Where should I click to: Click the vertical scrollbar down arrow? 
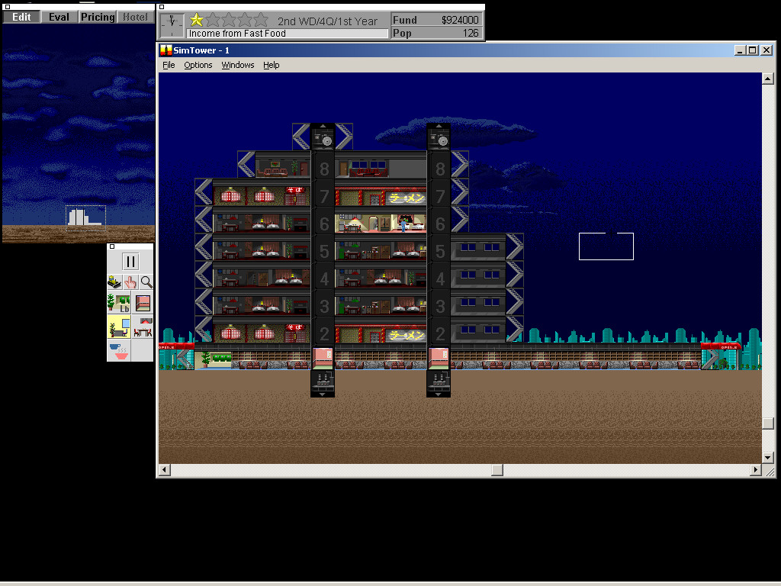point(767,457)
